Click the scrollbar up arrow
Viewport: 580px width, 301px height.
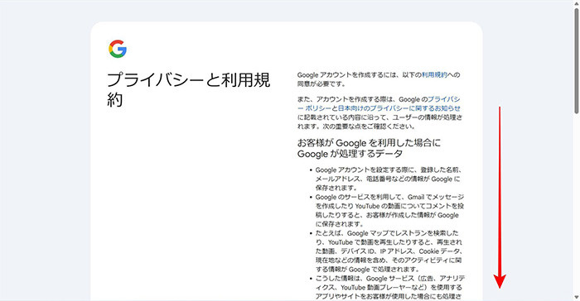coord(577,3)
